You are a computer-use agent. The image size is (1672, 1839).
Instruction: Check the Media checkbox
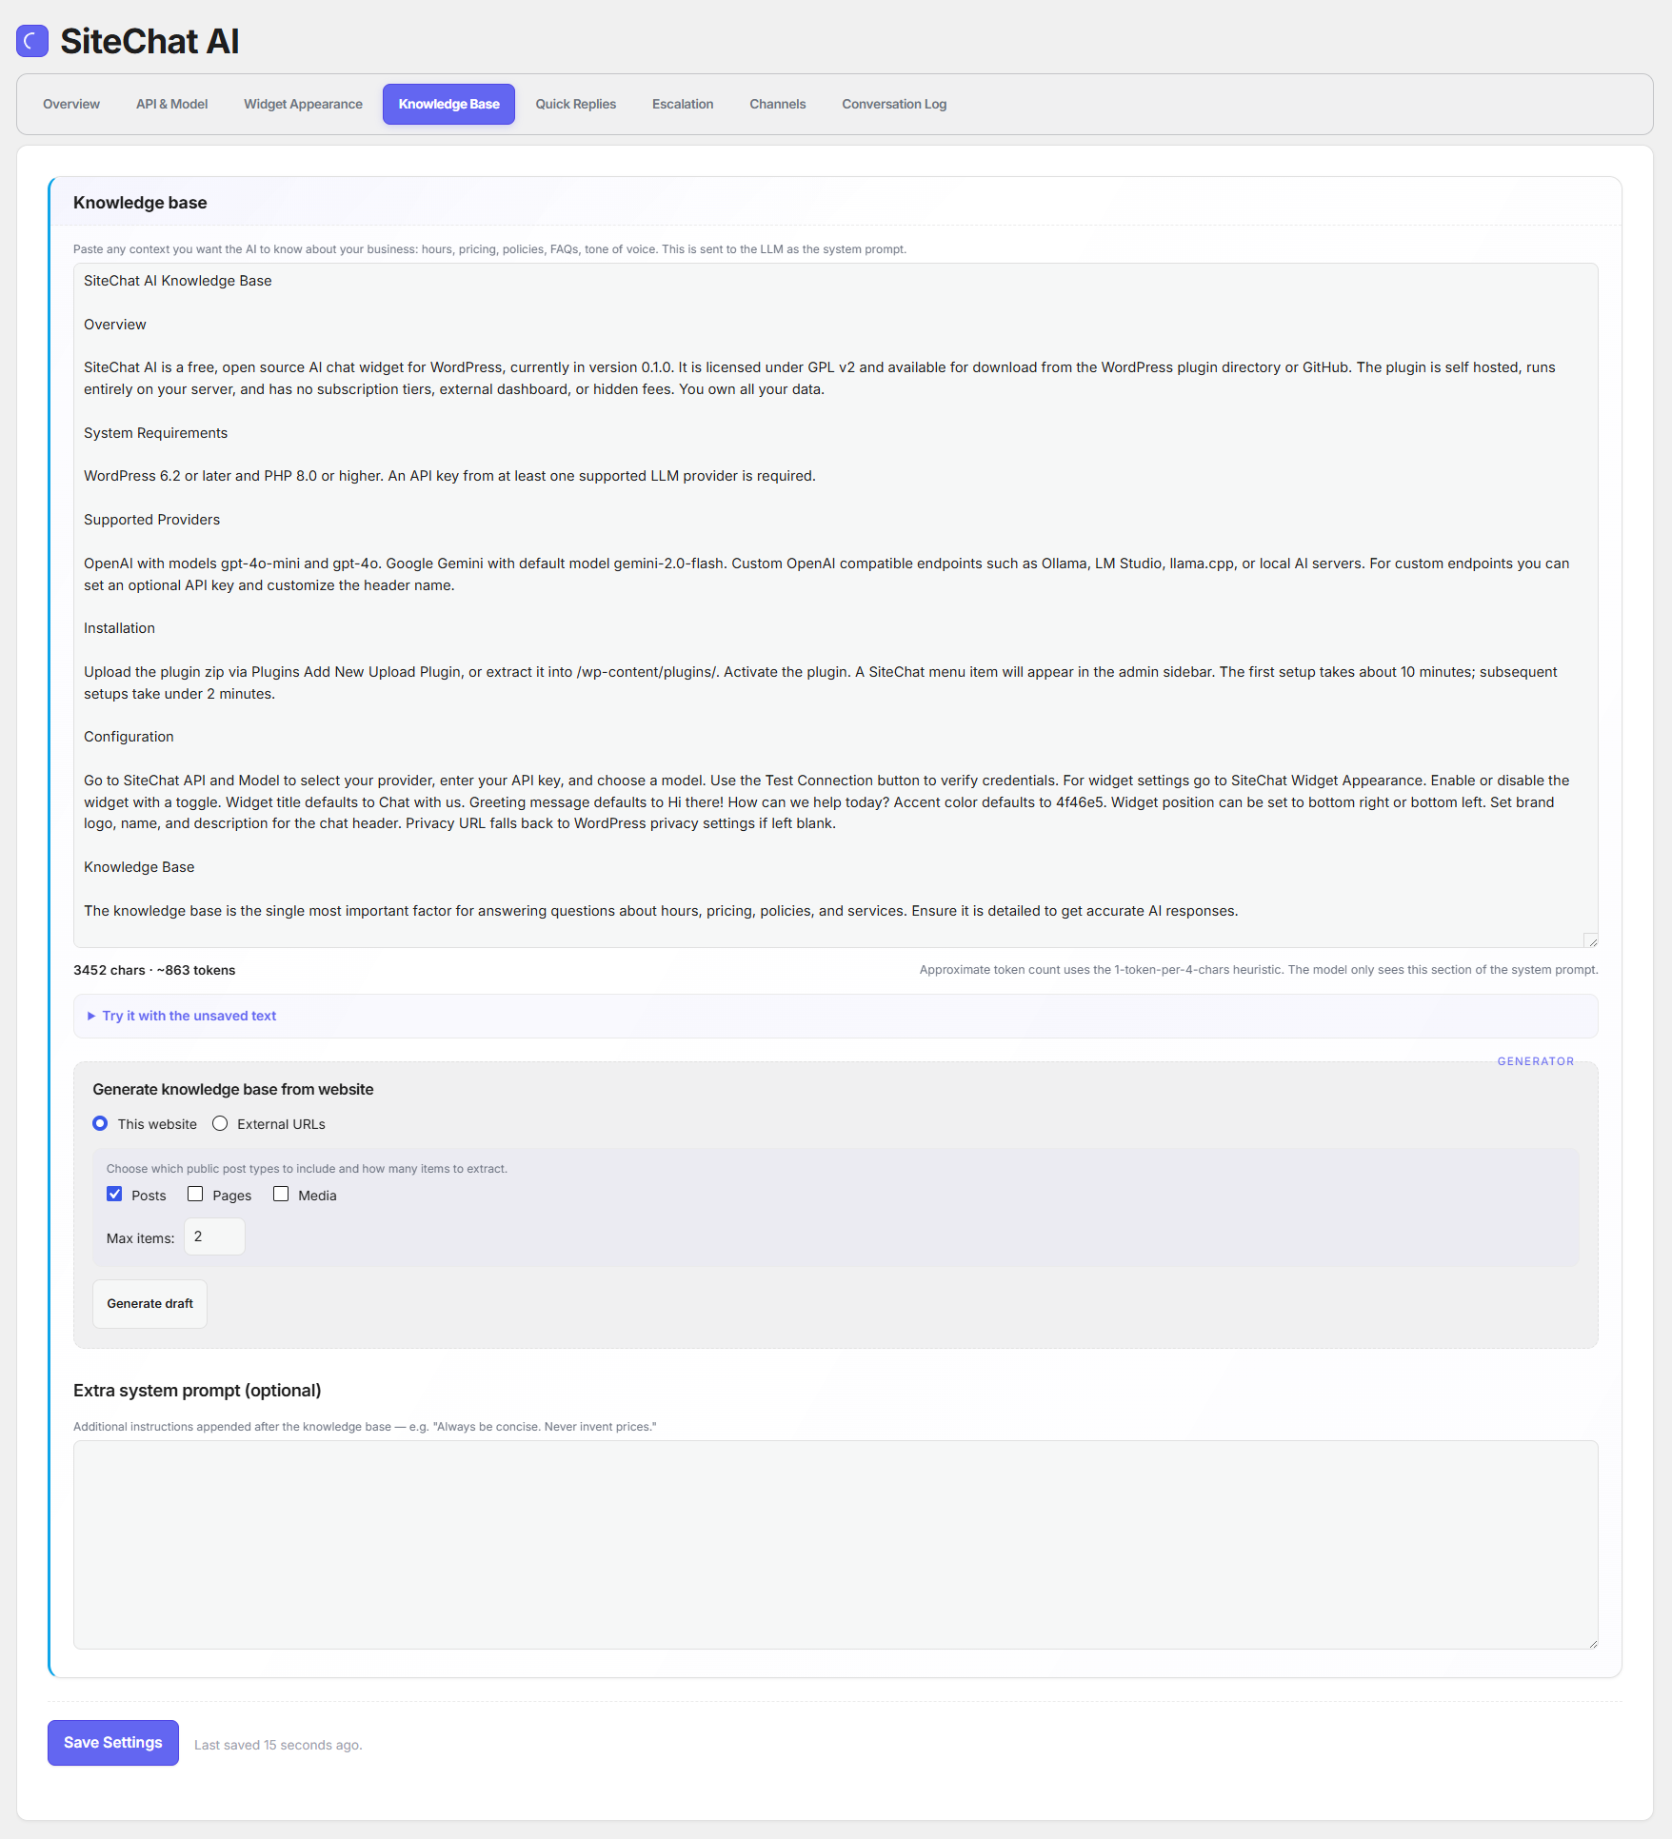pos(281,1194)
